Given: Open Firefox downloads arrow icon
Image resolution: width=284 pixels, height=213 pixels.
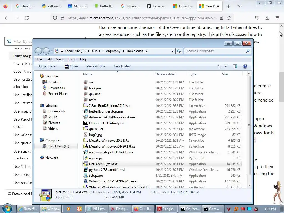Looking at the screenshot, I should click(267, 18).
